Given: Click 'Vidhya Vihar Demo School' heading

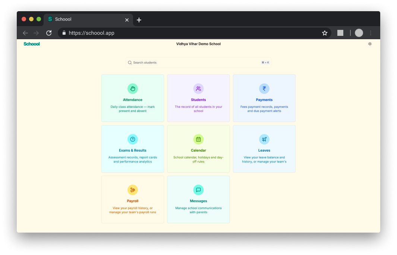Looking at the screenshot, I should (198, 44).
